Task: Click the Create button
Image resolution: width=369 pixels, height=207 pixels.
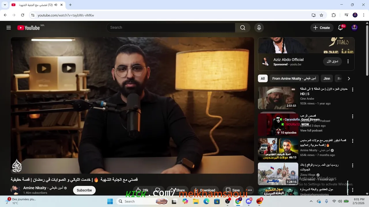Action: [321, 28]
